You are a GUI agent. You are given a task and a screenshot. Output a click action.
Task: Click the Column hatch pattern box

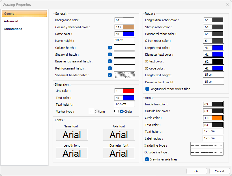124,48
